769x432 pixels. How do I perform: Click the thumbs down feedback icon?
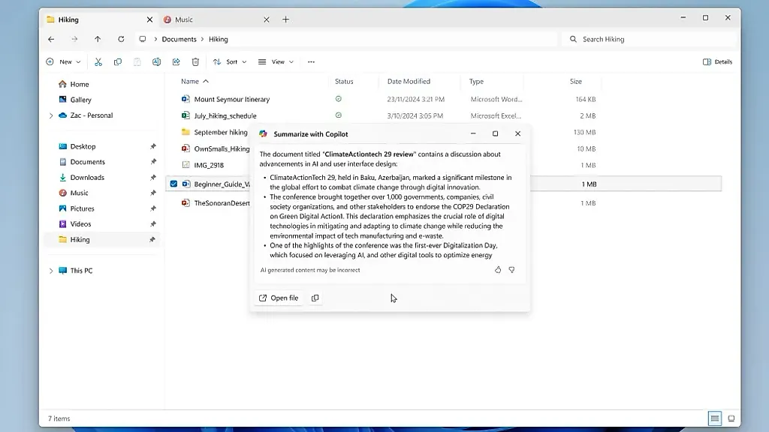click(511, 270)
